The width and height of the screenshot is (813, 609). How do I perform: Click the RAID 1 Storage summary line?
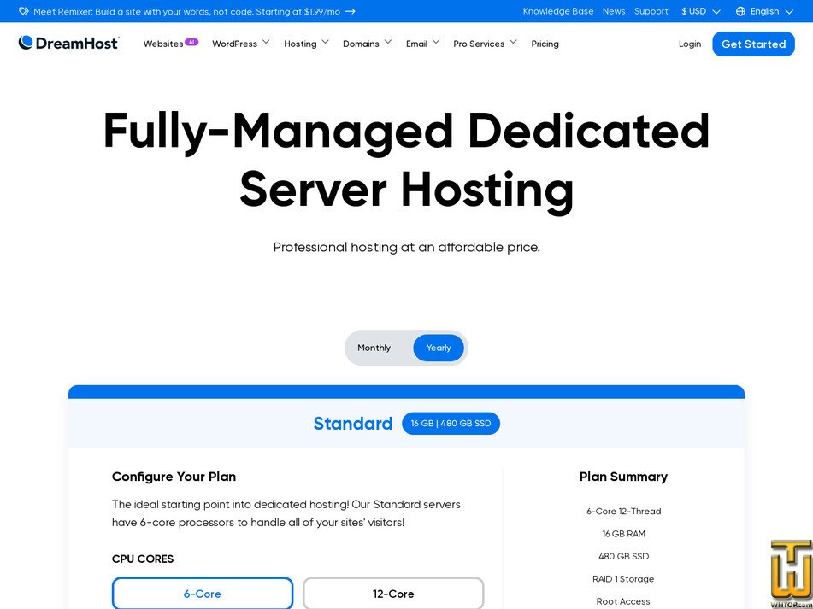[623, 579]
